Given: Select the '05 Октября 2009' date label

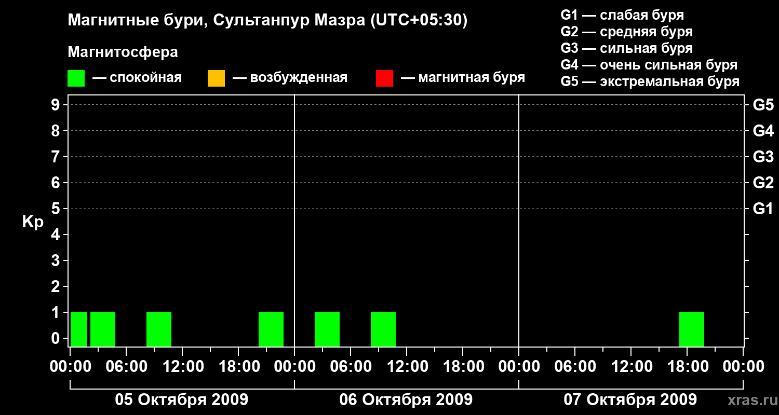Looking at the screenshot, I should point(182,400).
